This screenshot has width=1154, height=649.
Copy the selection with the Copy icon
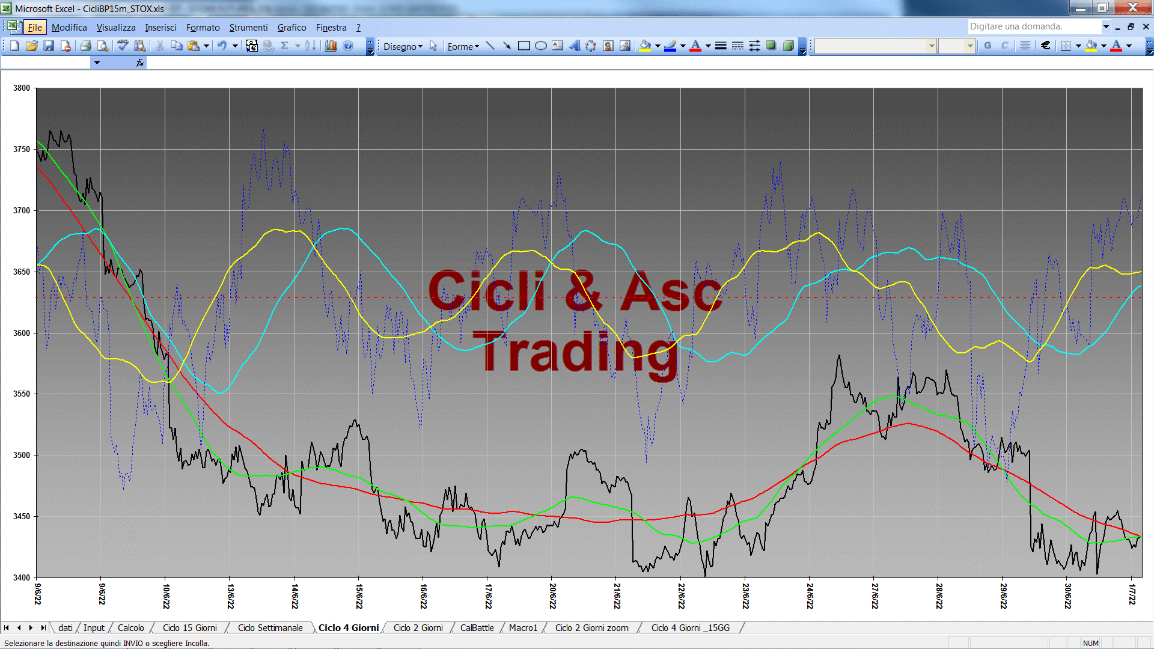(x=177, y=46)
